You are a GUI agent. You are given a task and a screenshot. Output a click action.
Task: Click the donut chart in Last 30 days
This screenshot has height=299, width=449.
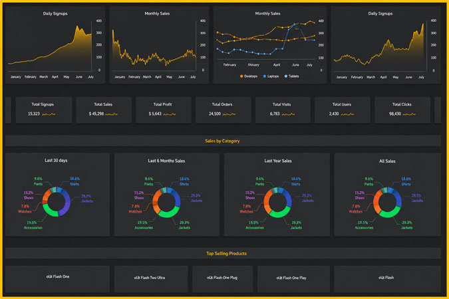(x=57, y=202)
